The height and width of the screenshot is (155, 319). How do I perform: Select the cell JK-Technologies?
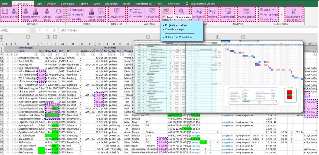(x=28, y=135)
